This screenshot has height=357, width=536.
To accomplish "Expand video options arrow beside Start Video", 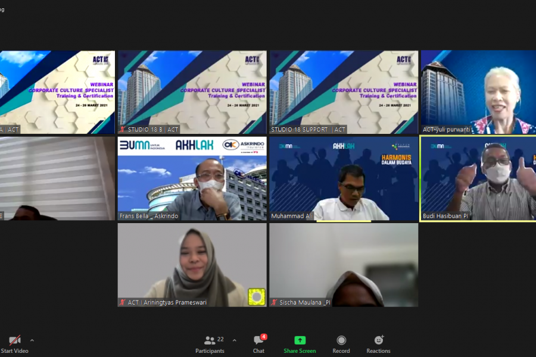I will pos(32,340).
